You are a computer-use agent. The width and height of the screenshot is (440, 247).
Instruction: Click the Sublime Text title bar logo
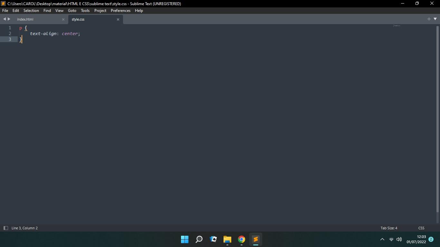click(x=3, y=4)
